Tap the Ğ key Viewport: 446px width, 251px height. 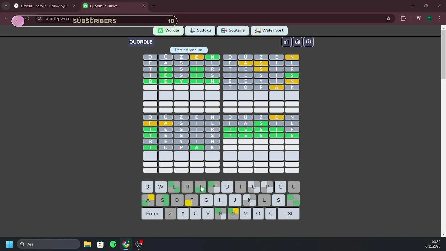280,187
